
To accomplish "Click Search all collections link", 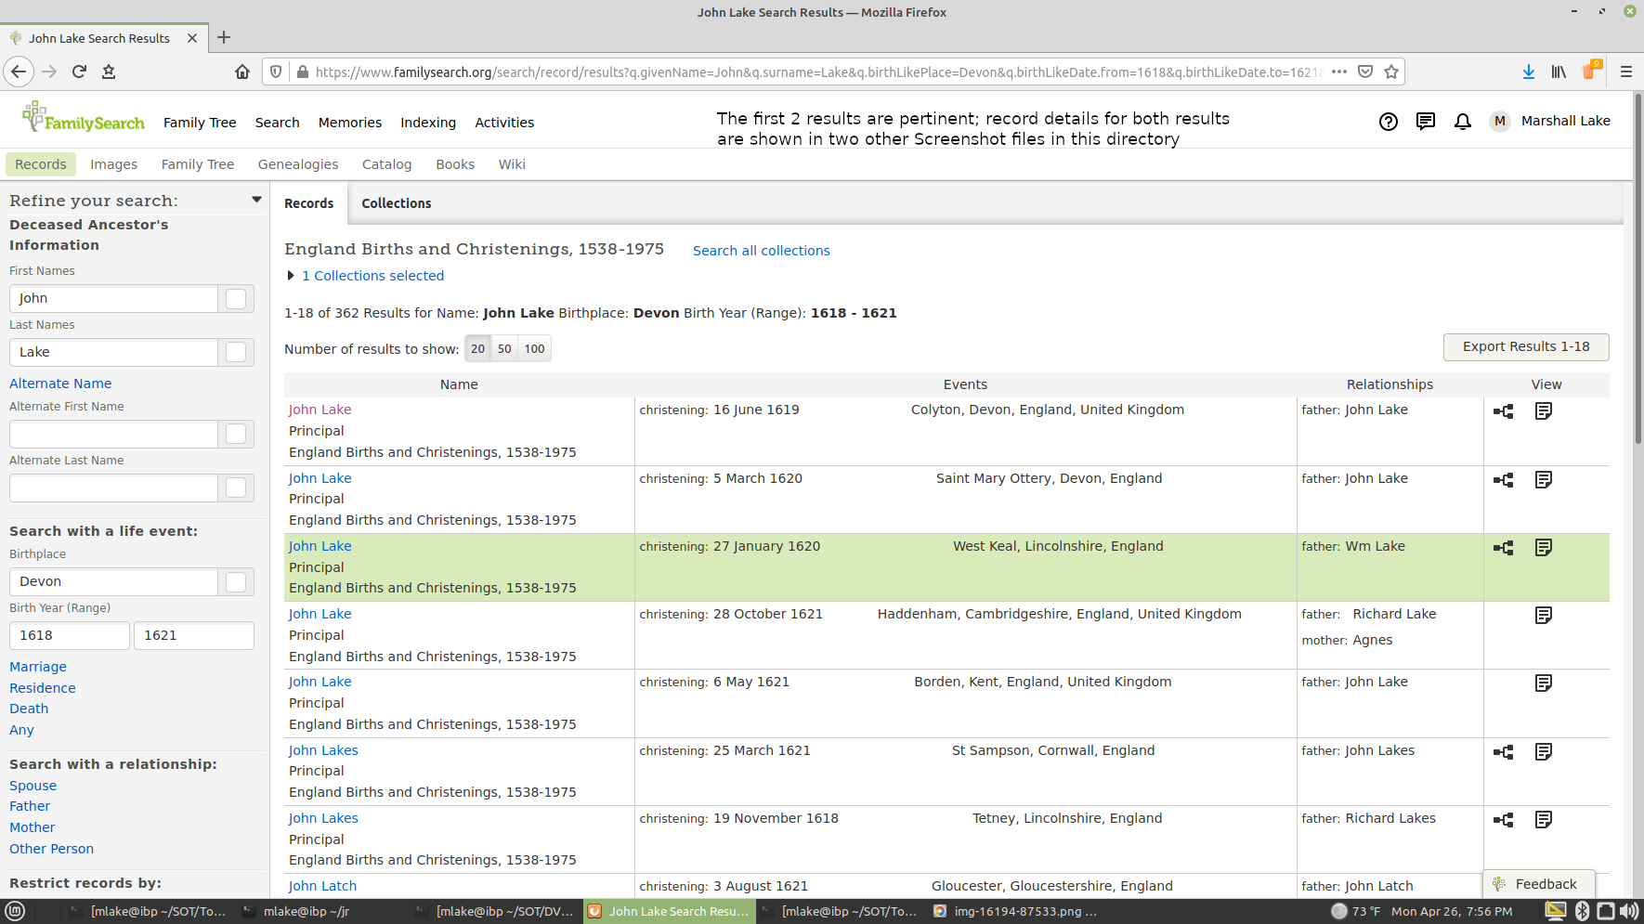I will 761,251.
